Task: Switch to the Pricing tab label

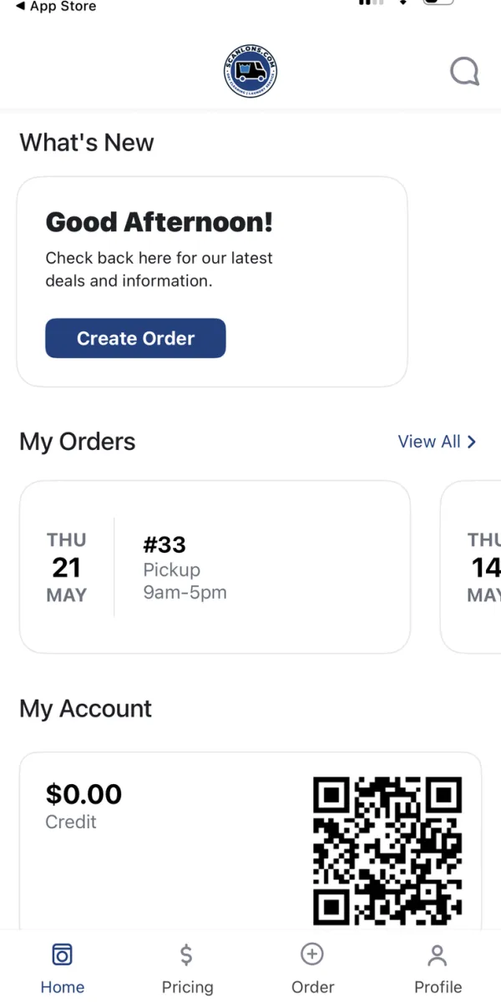Action: pos(187,987)
